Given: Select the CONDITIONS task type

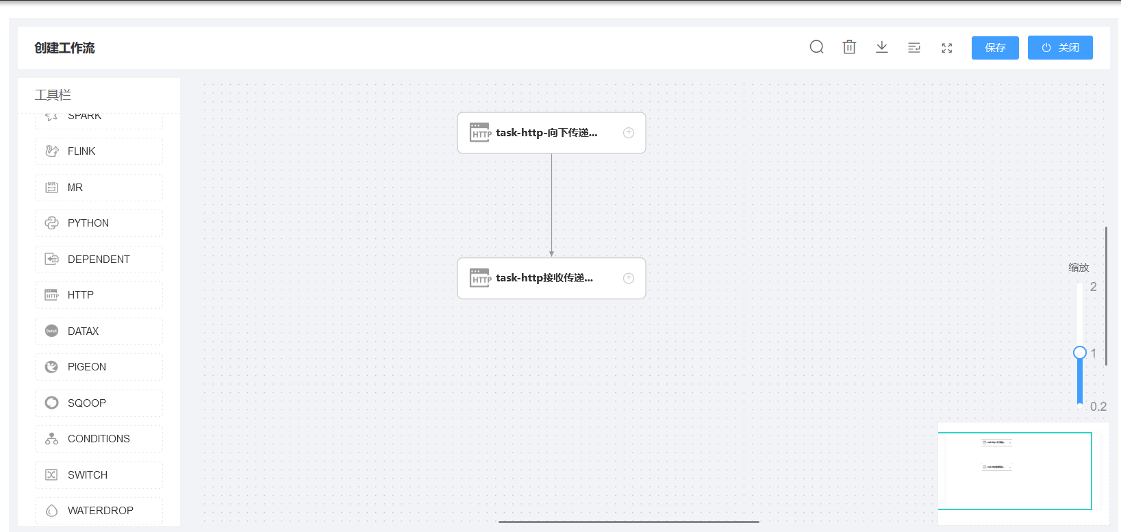Looking at the screenshot, I should click(x=99, y=438).
